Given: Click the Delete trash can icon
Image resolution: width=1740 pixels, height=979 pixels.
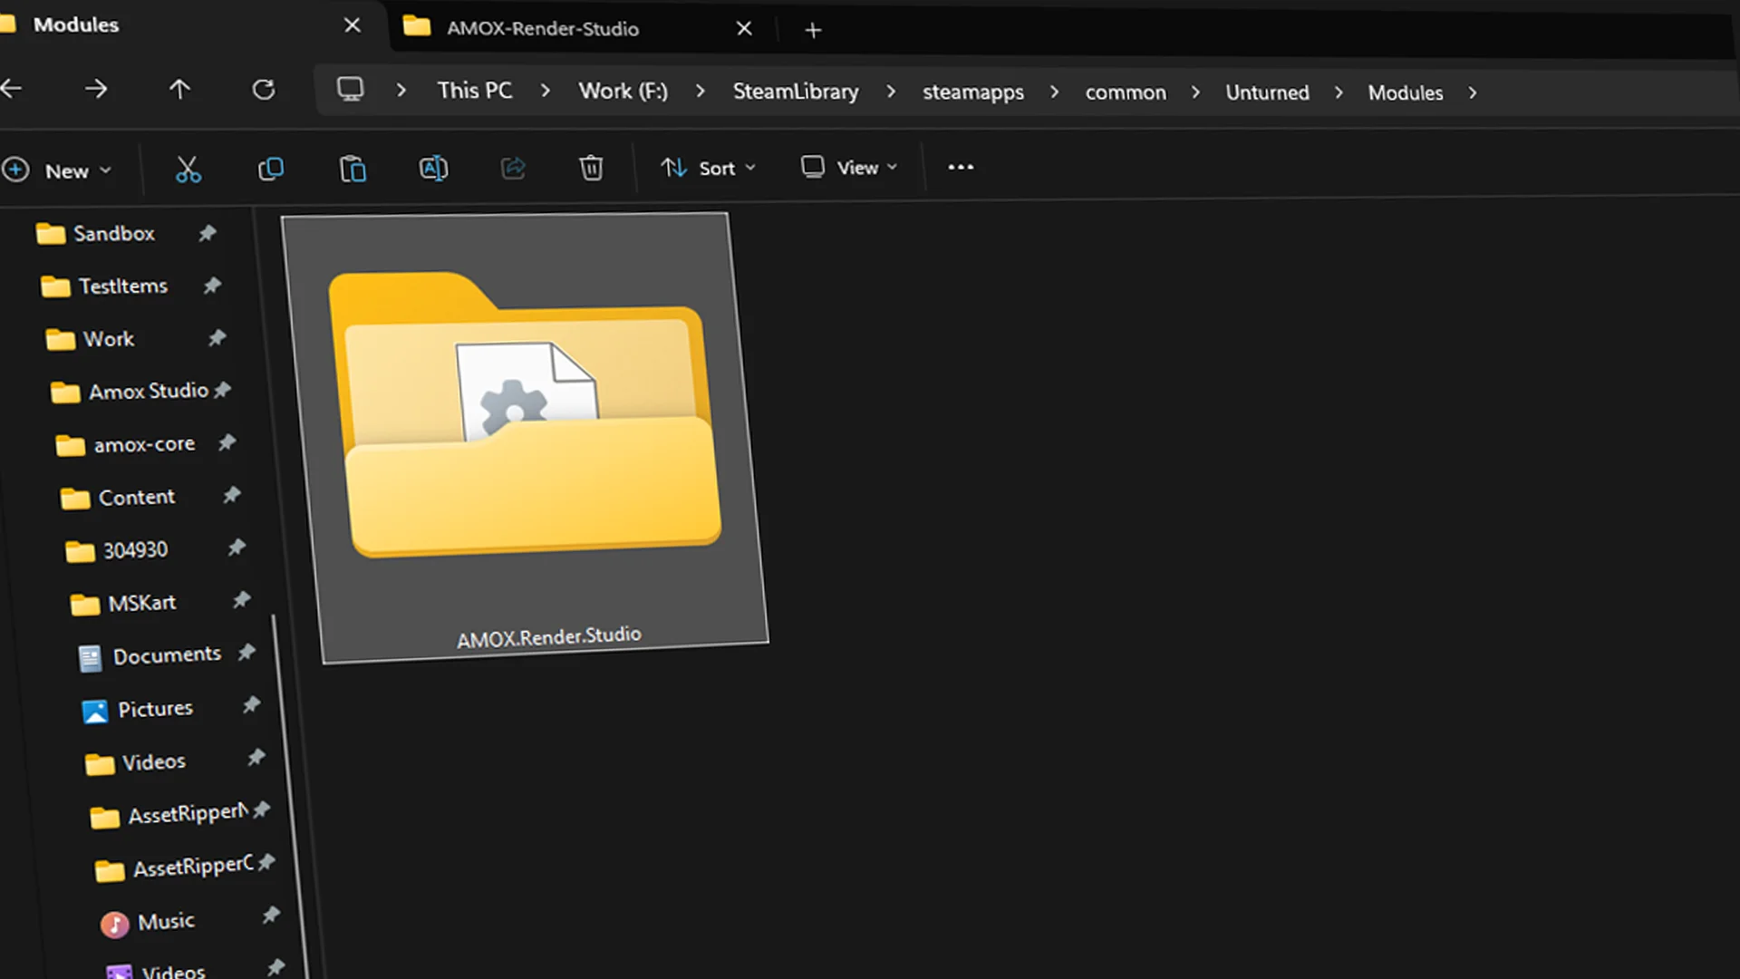Looking at the screenshot, I should coord(591,168).
